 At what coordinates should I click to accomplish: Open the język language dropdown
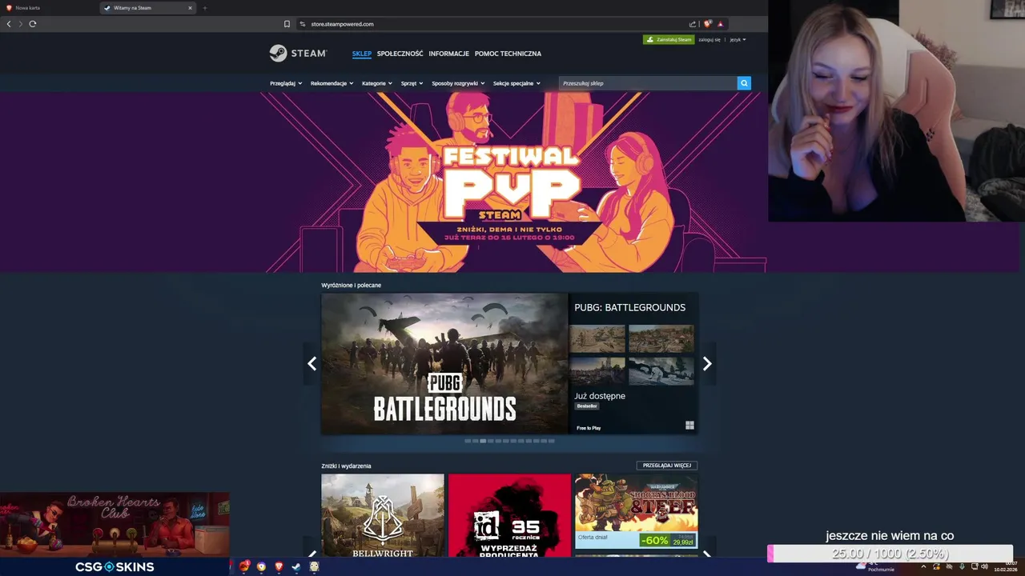point(738,39)
